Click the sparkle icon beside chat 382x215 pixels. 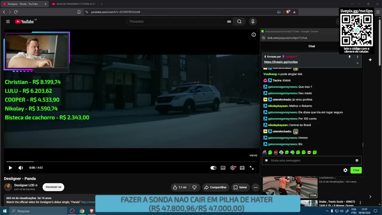tap(370, 60)
